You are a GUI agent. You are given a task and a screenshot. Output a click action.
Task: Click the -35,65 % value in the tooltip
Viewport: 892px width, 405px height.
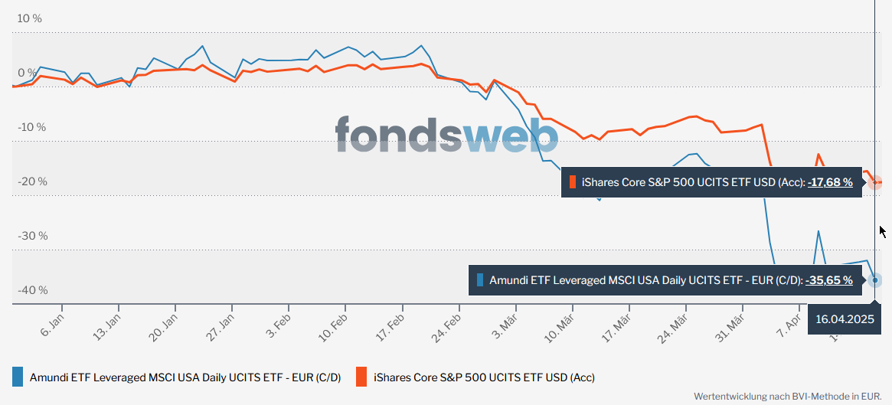tap(828, 280)
